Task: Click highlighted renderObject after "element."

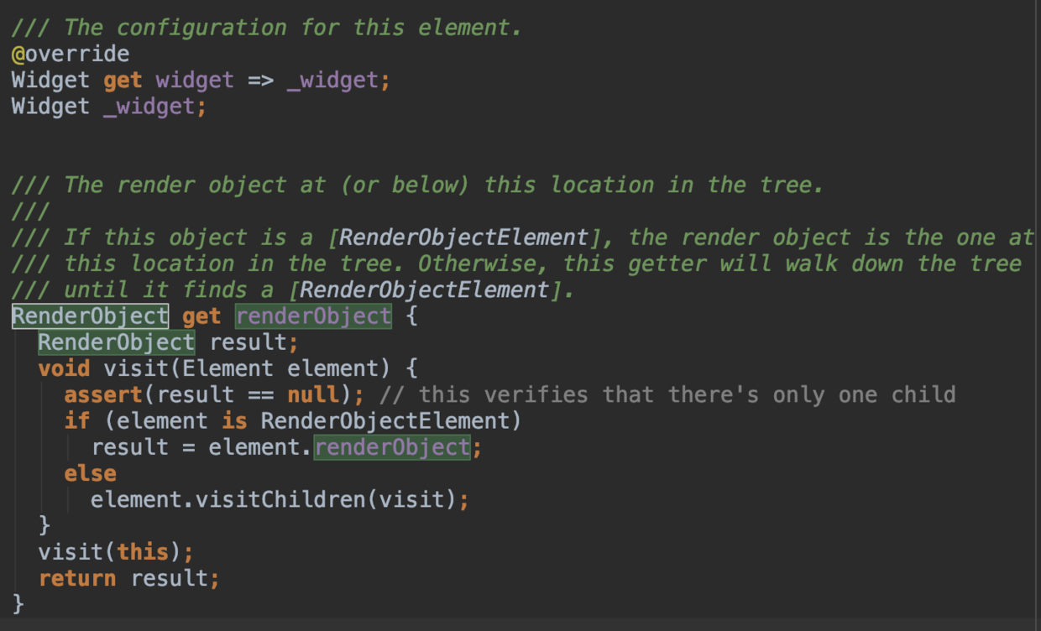Action: (392, 447)
